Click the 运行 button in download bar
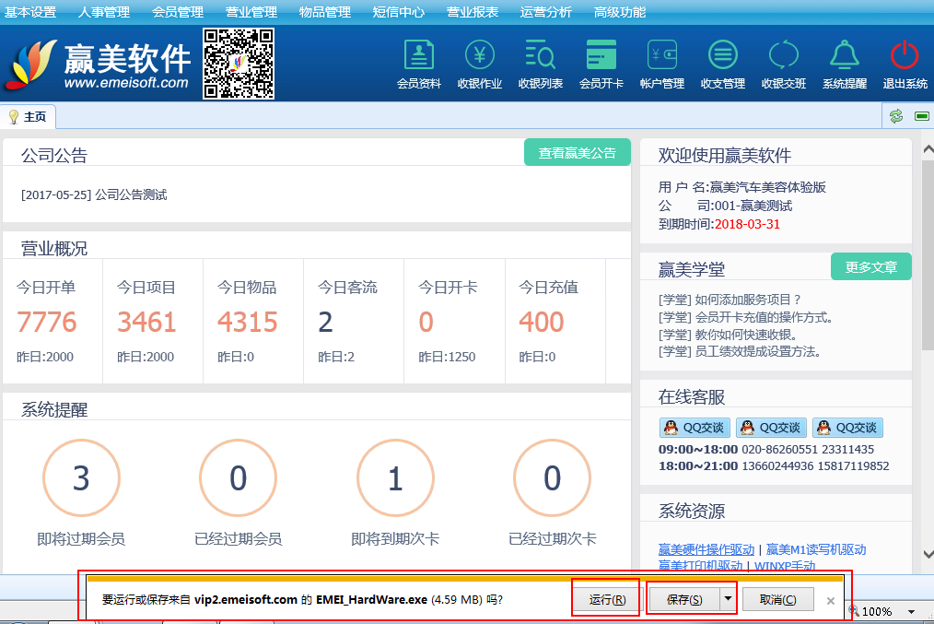 coord(607,599)
